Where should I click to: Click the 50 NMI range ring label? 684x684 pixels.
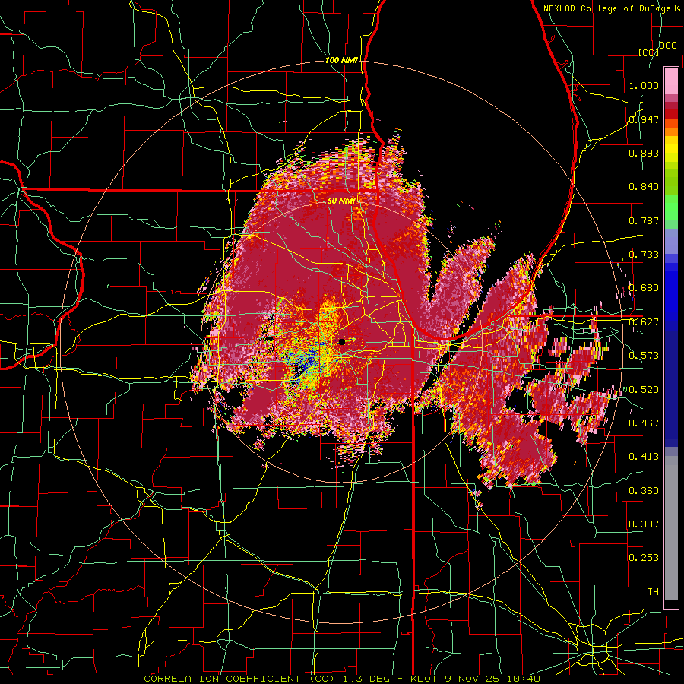pos(341,201)
